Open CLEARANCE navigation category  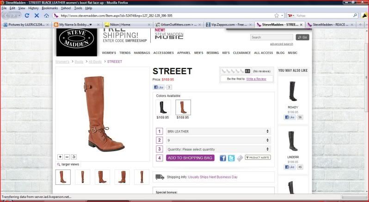click(242, 53)
